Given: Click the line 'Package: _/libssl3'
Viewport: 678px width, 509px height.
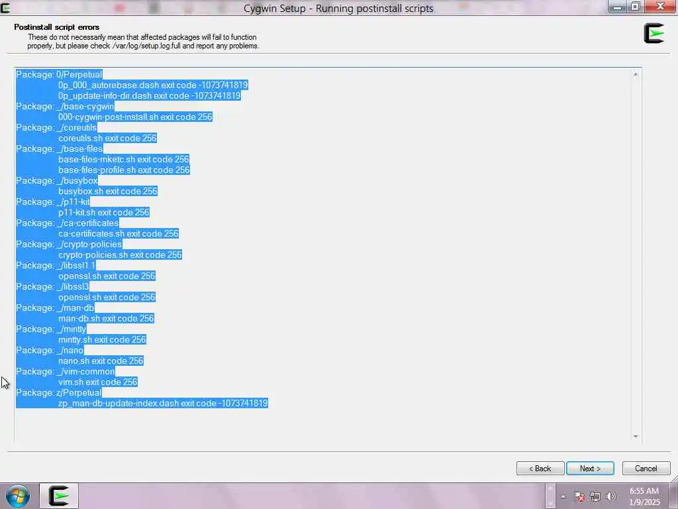Looking at the screenshot, I should [53, 286].
